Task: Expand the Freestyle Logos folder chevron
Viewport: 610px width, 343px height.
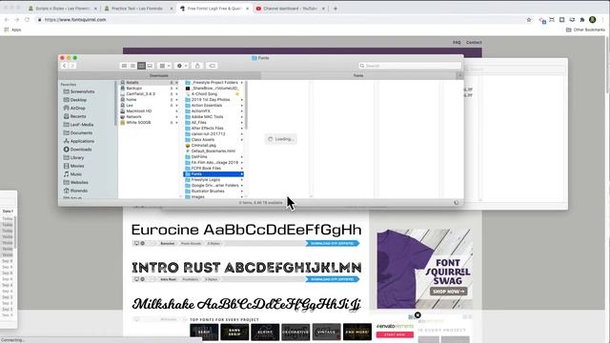Action: click(241, 180)
